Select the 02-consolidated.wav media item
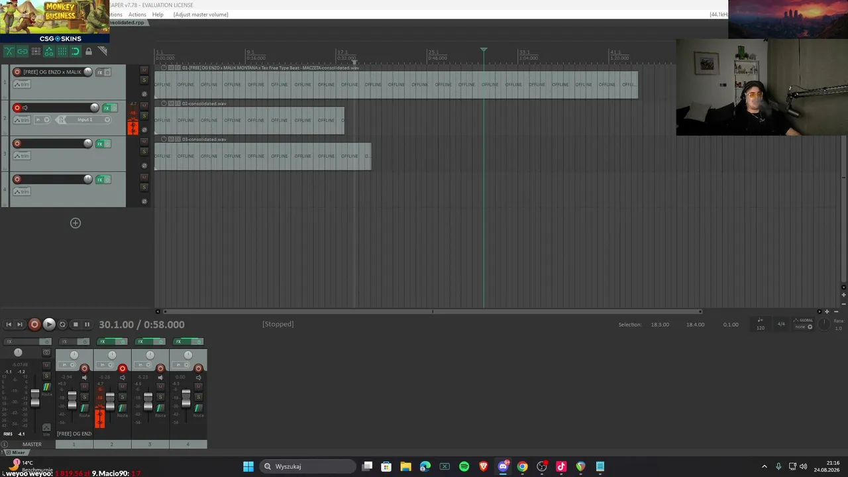The height and width of the screenshot is (477, 848). point(250,120)
